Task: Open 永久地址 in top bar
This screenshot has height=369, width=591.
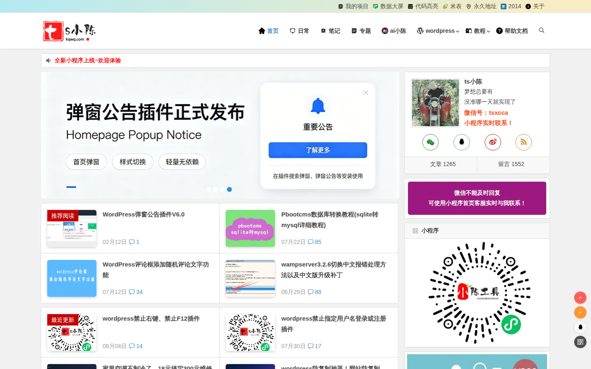Action: [481, 6]
